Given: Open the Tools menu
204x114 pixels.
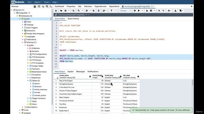Looking at the screenshot, I should pos(47,2).
